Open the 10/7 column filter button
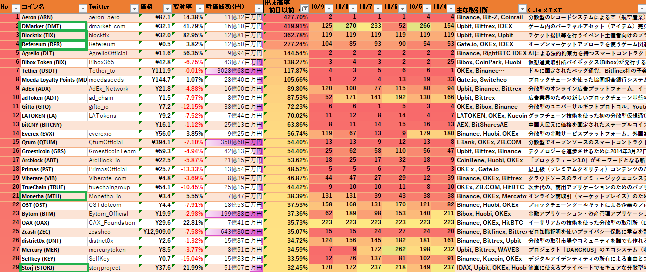Viewport: 646px width, 272px height. [377, 8]
